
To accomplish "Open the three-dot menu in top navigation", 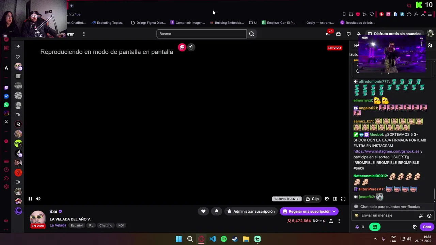I will point(84,34).
